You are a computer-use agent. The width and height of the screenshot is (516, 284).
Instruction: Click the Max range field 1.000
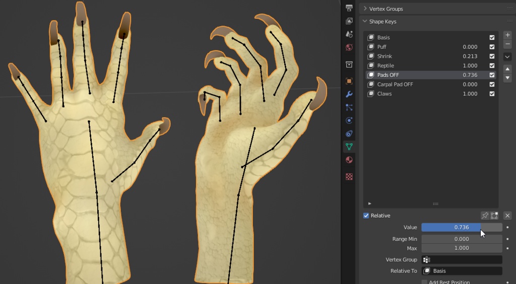[462, 248]
